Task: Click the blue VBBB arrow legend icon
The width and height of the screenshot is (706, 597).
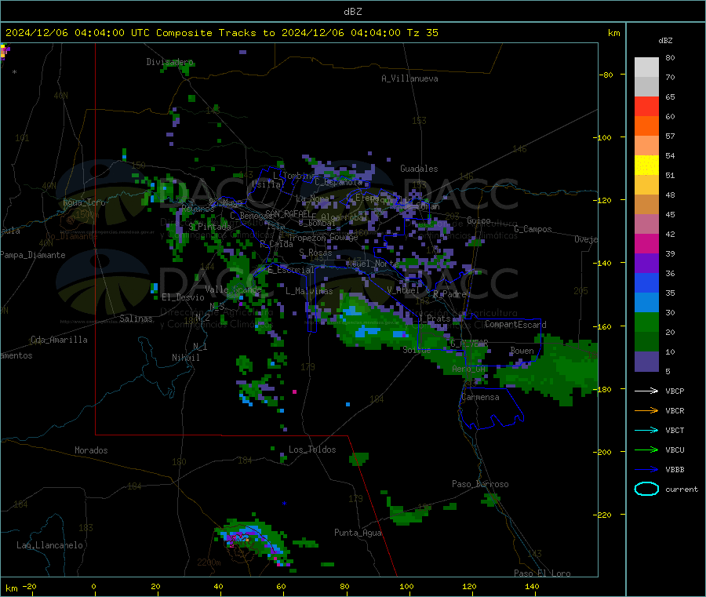Action: (x=646, y=470)
